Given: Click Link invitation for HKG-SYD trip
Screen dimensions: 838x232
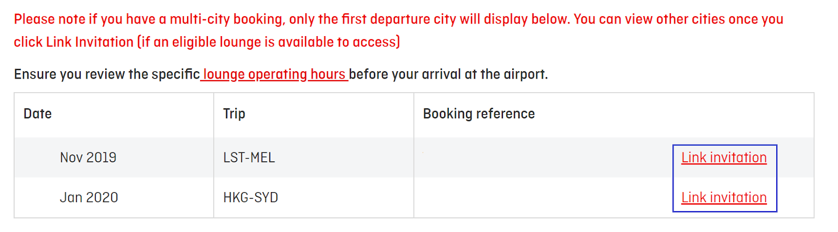Looking at the screenshot, I should (x=724, y=197).
